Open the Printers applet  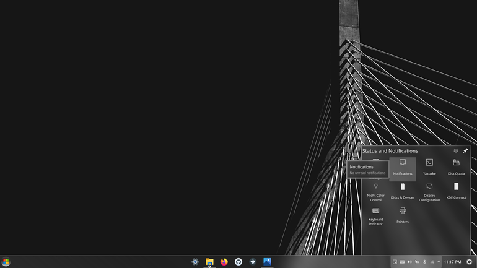click(403, 215)
